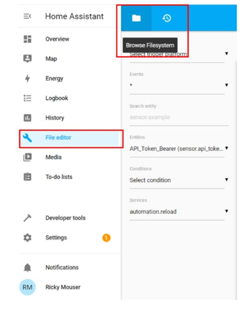Screen dimensions: 244x310
Task: Open Overview dashboard icon
Action: [x=28, y=39]
